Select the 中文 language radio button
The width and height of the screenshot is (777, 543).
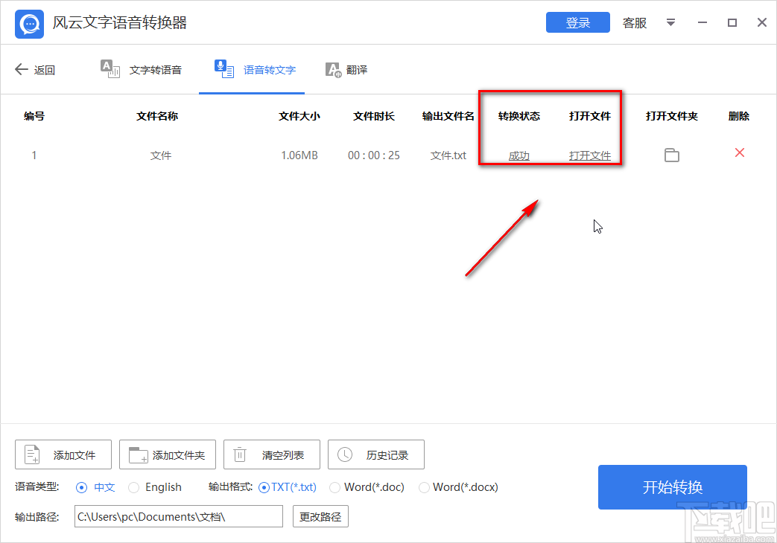(82, 487)
